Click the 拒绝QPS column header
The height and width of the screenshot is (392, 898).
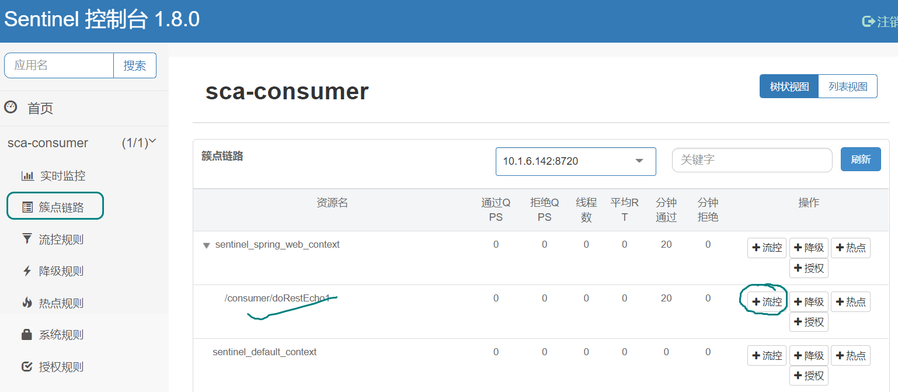544,210
